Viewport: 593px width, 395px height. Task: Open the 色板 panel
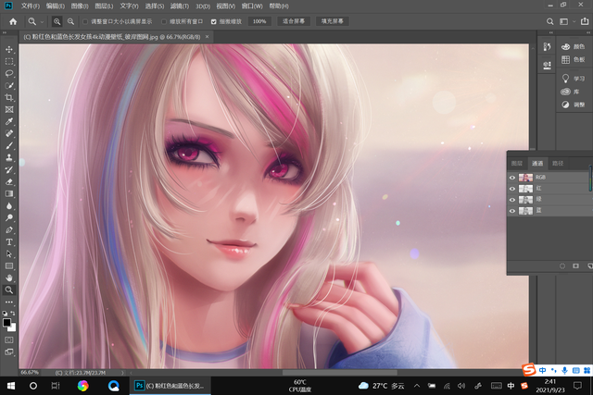(x=573, y=59)
